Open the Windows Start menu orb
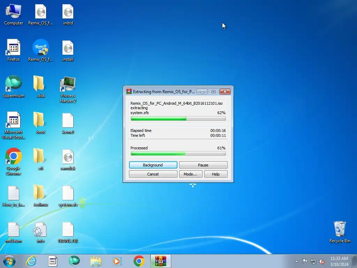The image size is (357, 268). point(9,261)
